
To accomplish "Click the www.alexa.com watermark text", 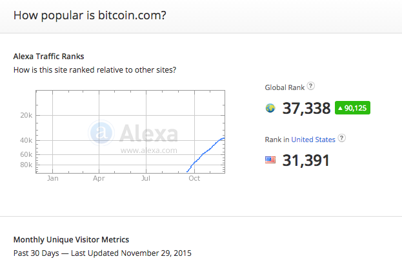I will pos(148,150).
